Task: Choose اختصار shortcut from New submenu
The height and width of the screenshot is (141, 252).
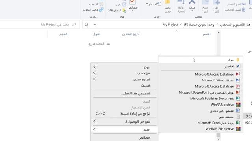Action: (x=200, y=66)
